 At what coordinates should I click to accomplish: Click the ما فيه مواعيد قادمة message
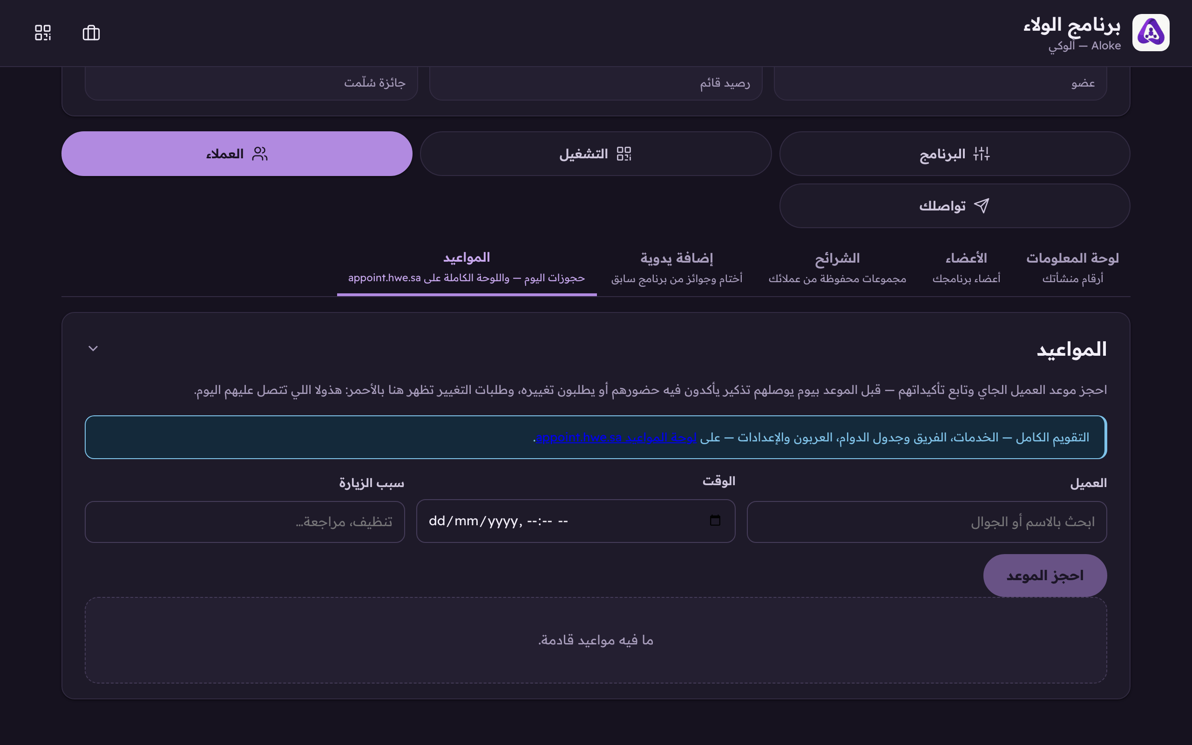[x=596, y=640]
